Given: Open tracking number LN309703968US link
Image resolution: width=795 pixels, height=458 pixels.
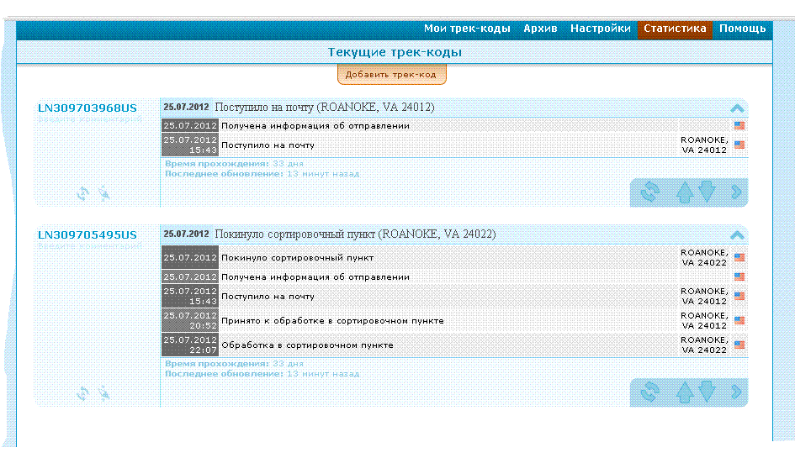Looking at the screenshot, I should click(87, 108).
